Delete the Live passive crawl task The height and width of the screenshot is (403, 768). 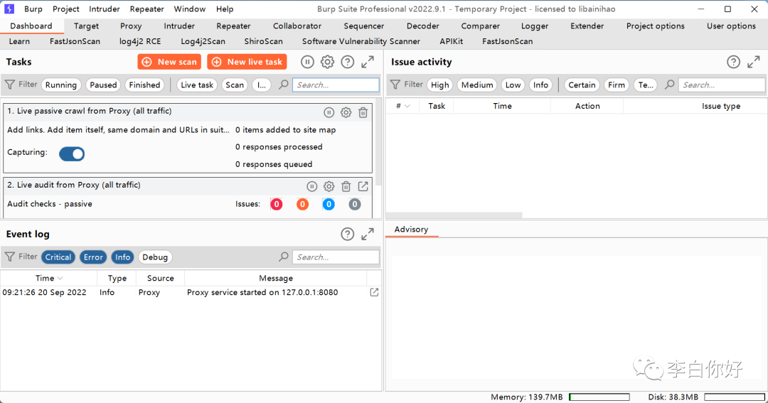click(x=363, y=112)
